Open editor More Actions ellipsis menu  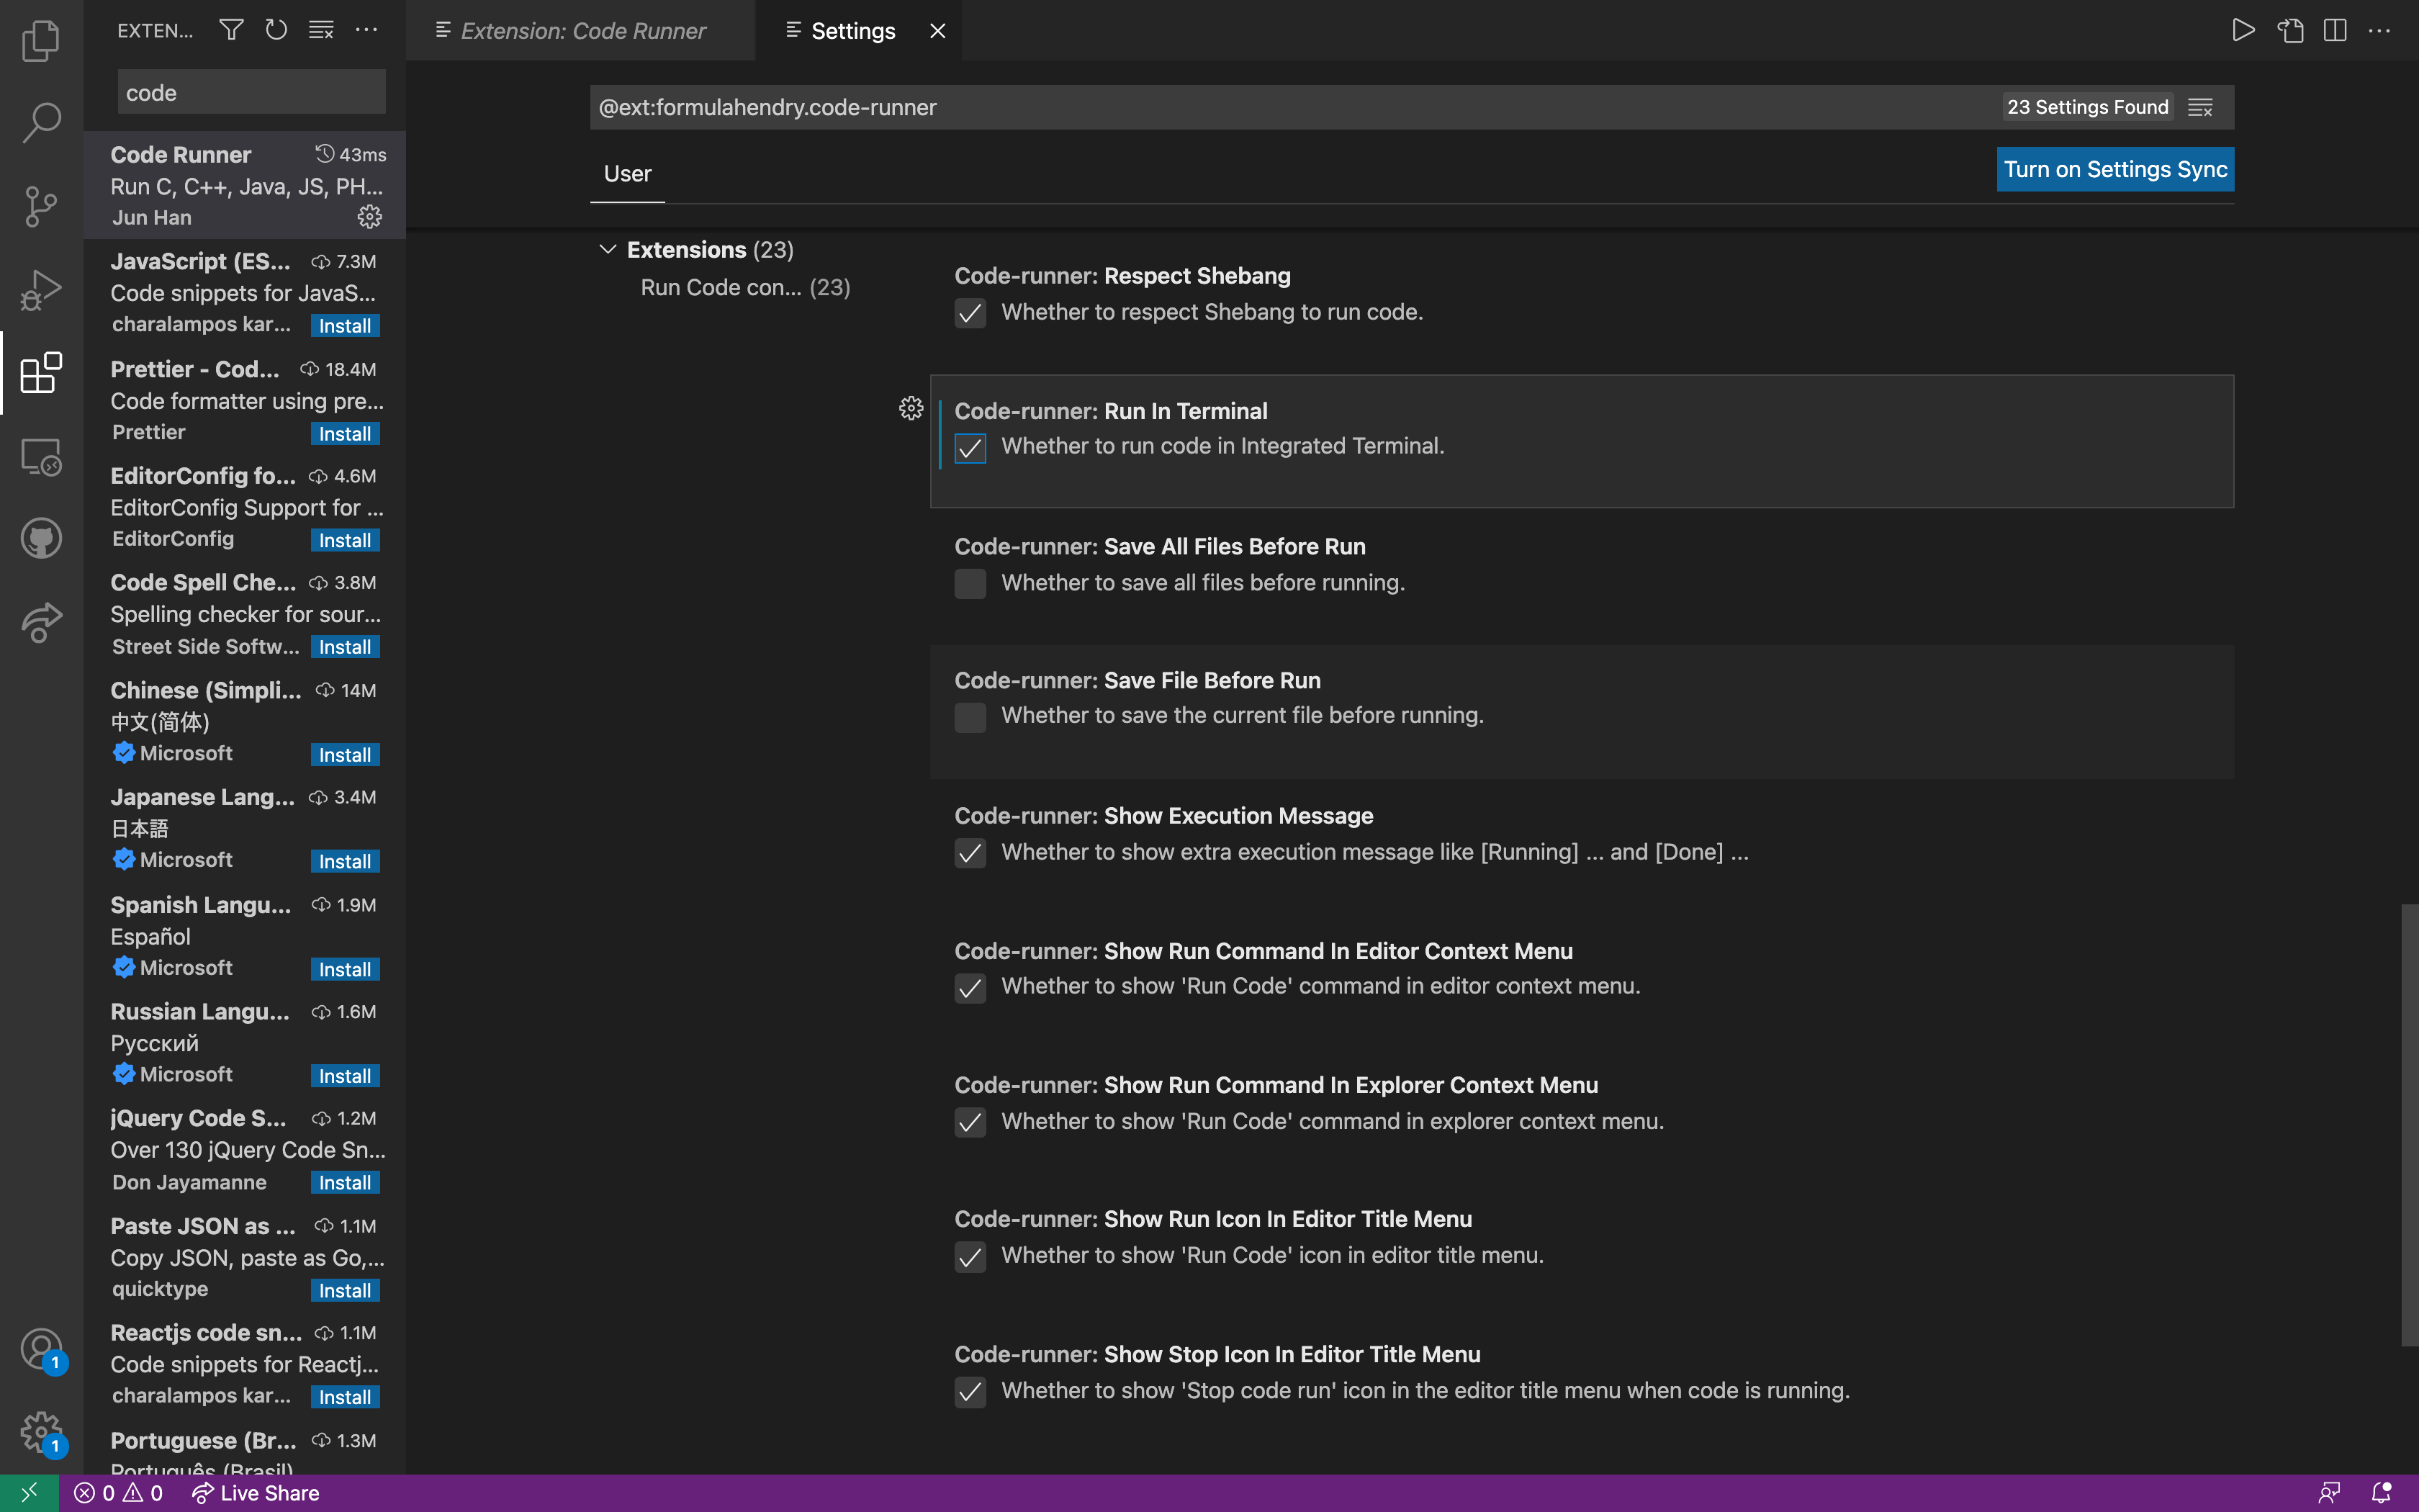click(x=2379, y=30)
